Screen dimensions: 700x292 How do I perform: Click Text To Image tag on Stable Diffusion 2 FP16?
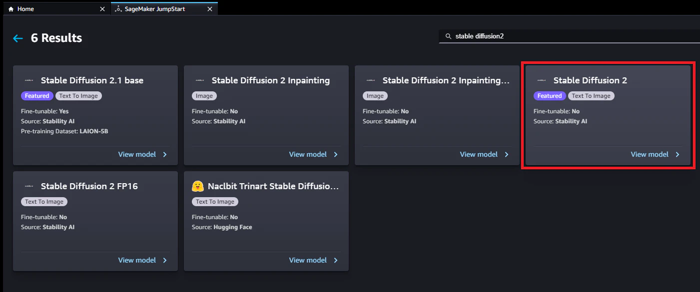44,202
